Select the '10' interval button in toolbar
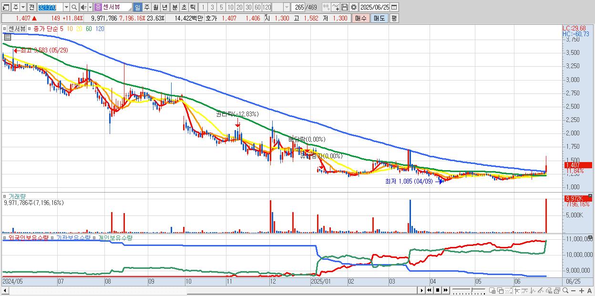 pyautogui.click(x=230, y=7)
